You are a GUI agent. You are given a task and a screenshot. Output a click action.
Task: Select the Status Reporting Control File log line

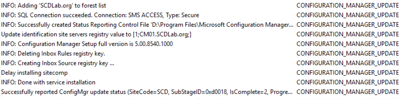pyautogui.click(x=147, y=25)
